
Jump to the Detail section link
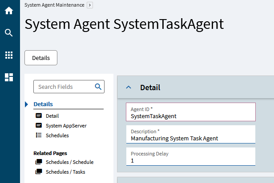(52, 116)
